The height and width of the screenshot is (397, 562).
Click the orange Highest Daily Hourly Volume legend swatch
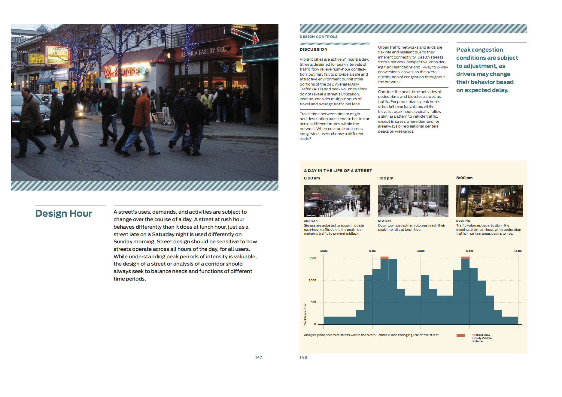[x=460, y=335]
